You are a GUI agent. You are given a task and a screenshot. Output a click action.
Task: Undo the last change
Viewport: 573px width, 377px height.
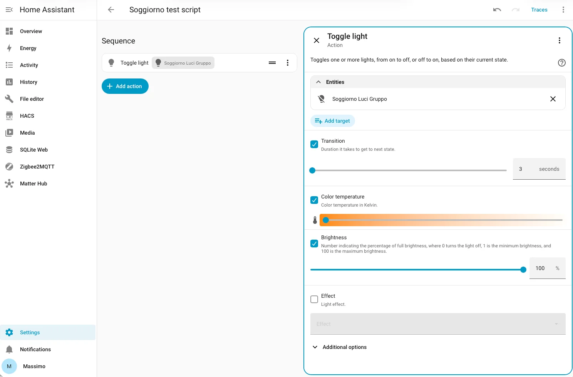(x=497, y=10)
